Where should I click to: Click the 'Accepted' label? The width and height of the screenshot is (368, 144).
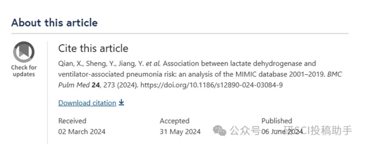pos(174,121)
